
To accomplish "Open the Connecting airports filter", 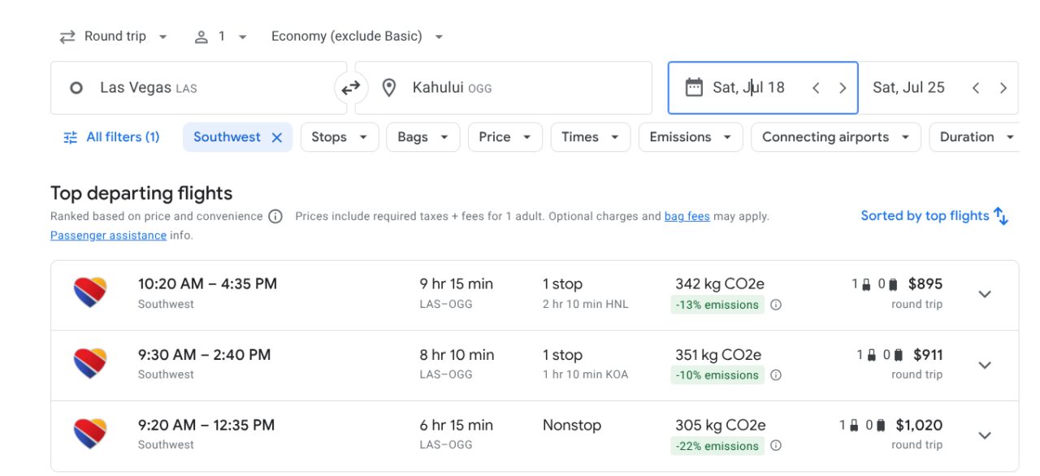I will (x=835, y=137).
